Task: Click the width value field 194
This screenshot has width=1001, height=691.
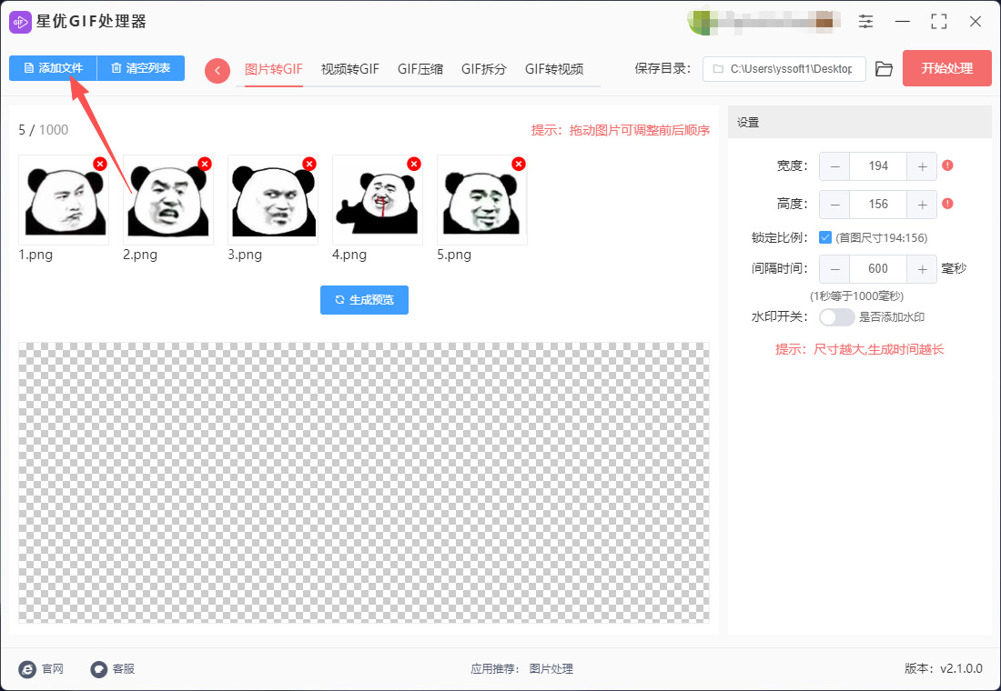Action: [878, 166]
